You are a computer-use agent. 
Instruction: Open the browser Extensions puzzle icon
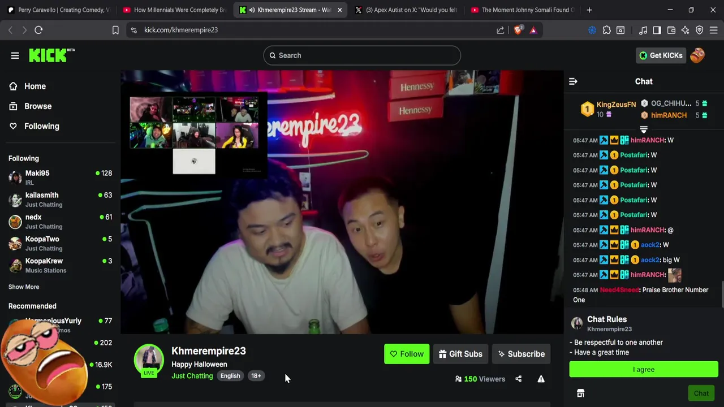(x=606, y=30)
